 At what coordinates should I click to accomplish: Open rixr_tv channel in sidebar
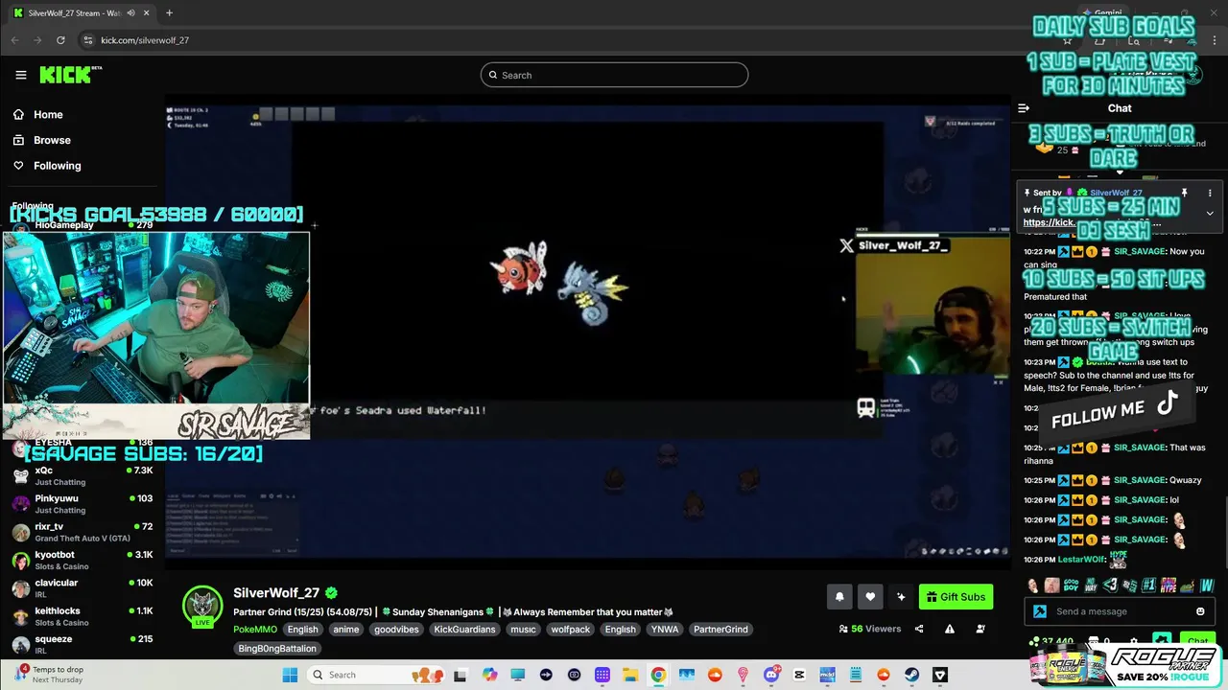(x=83, y=532)
